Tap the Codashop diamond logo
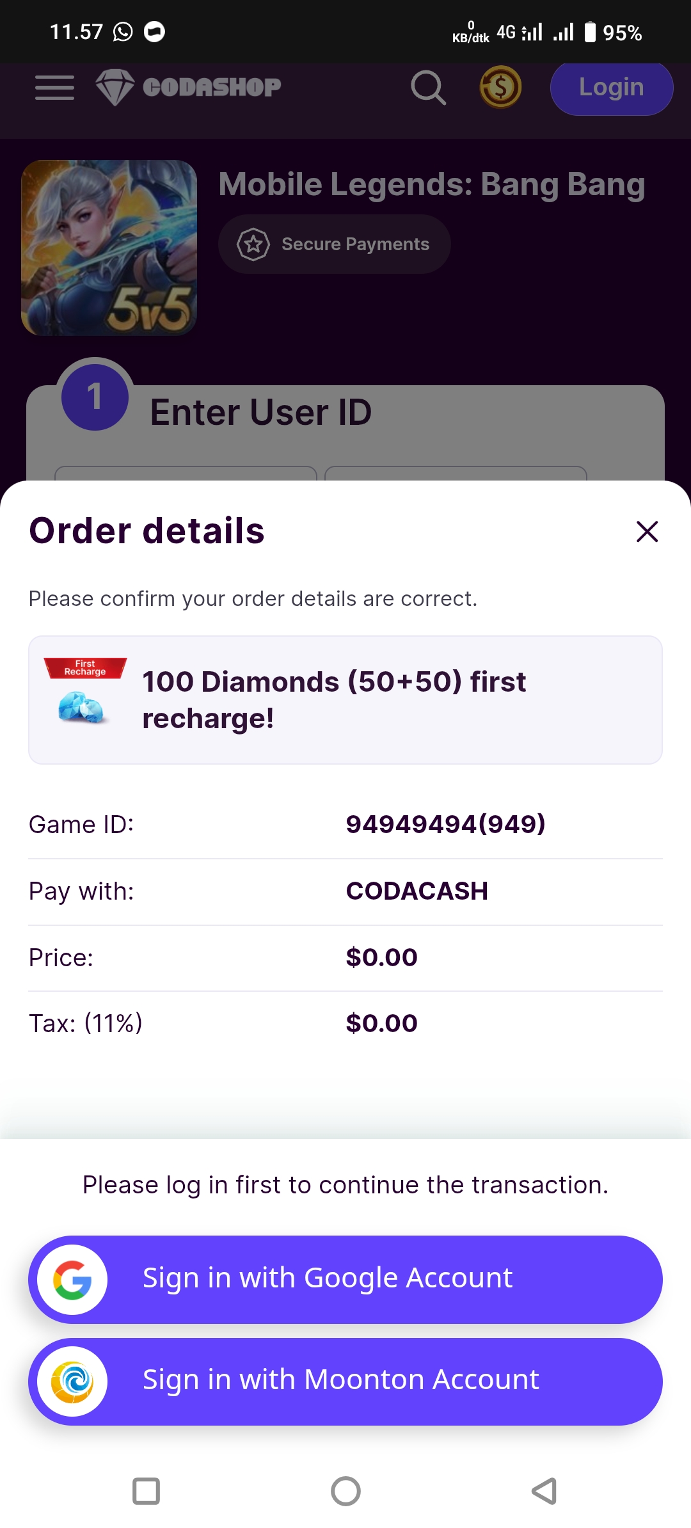The height and width of the screenshot is (1528, 691). (x=115, y=87)
